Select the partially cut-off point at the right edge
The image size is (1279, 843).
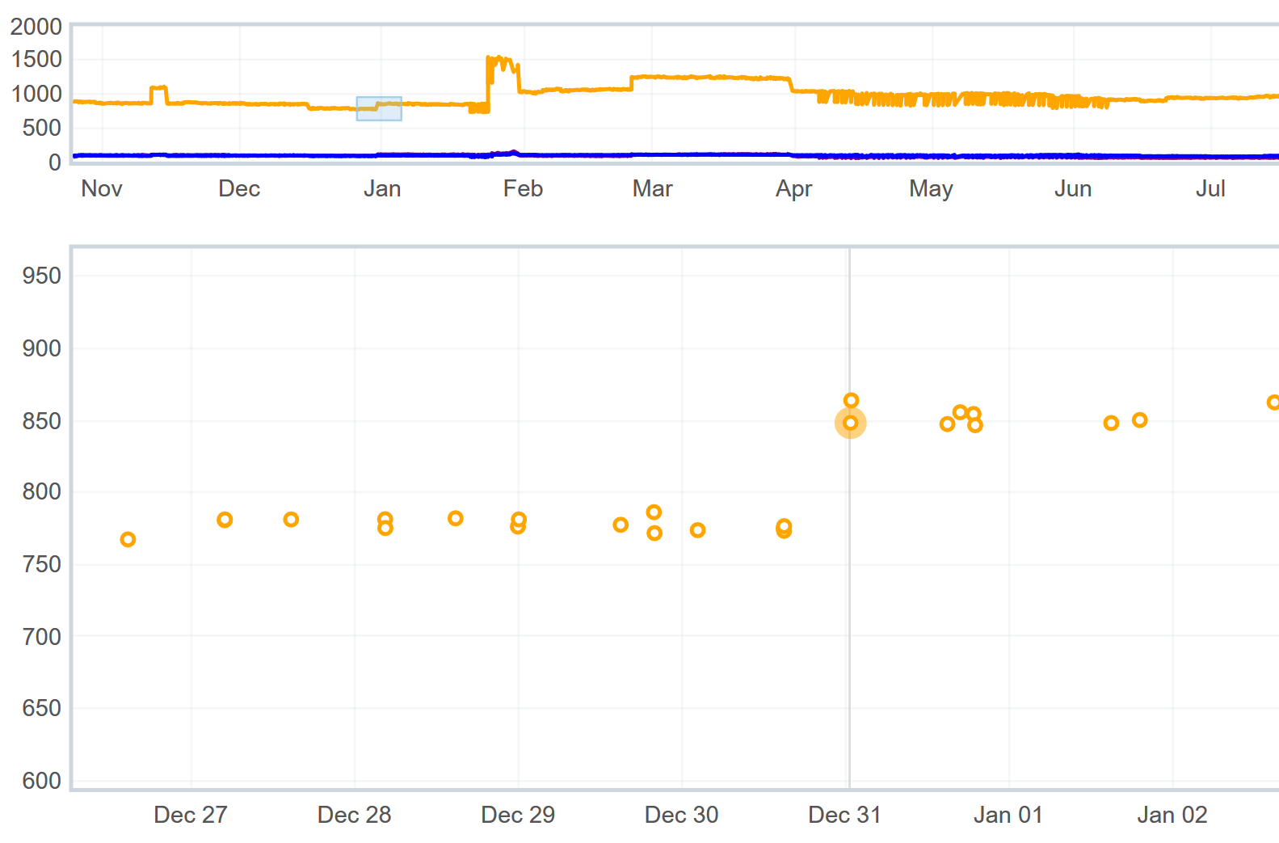click(x=1273, y=402)
